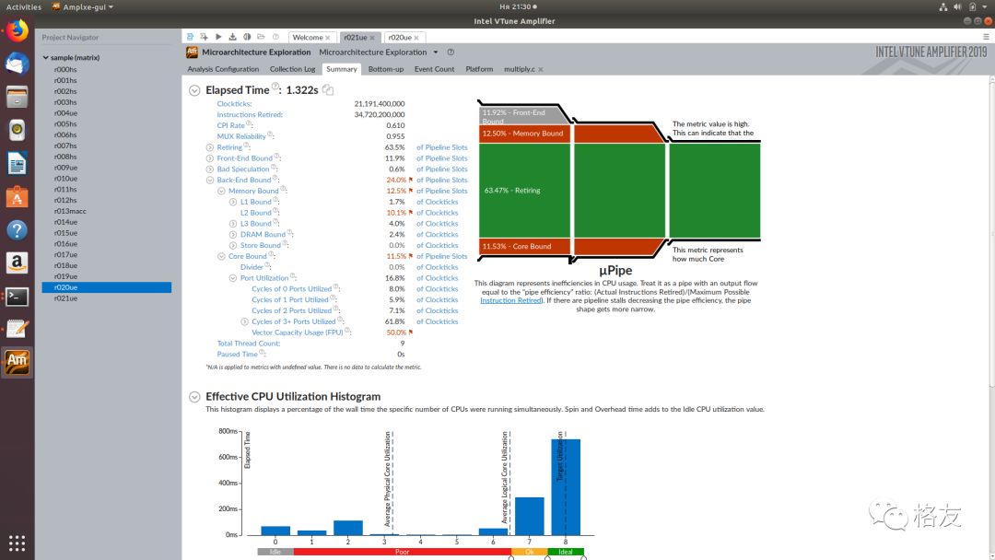The image size is (995, 560).
Task: Switch to the Collection Log tab
Action: click(292, 69)
